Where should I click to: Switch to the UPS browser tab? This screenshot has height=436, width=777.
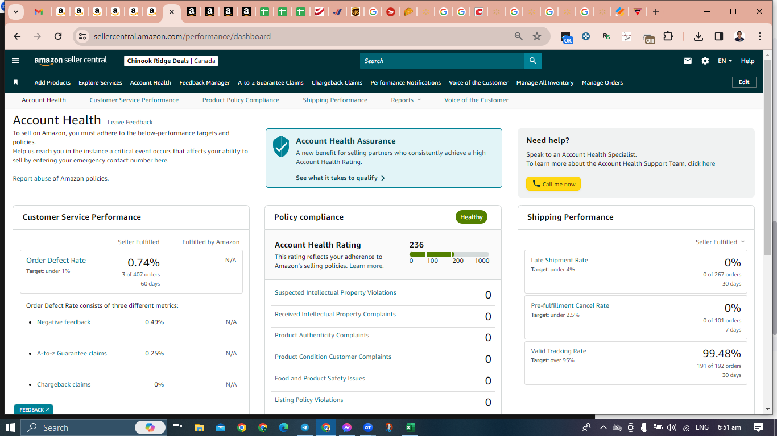356,12
